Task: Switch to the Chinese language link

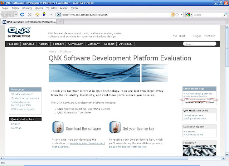Action: [175, 36]
